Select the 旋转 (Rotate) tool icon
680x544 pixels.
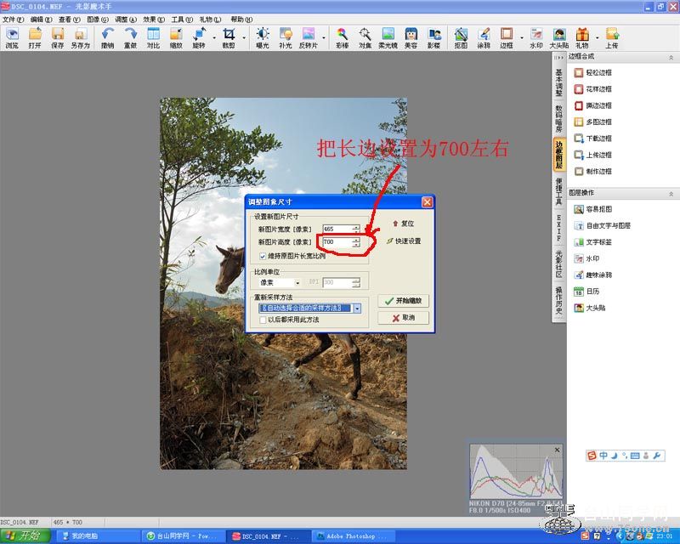pyautogui.click(x=199, y=37)
